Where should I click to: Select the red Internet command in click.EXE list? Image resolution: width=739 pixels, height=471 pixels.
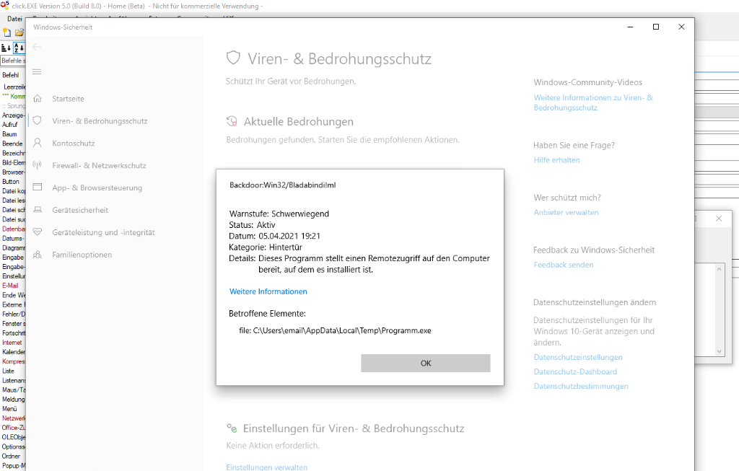tap(12, 343)
